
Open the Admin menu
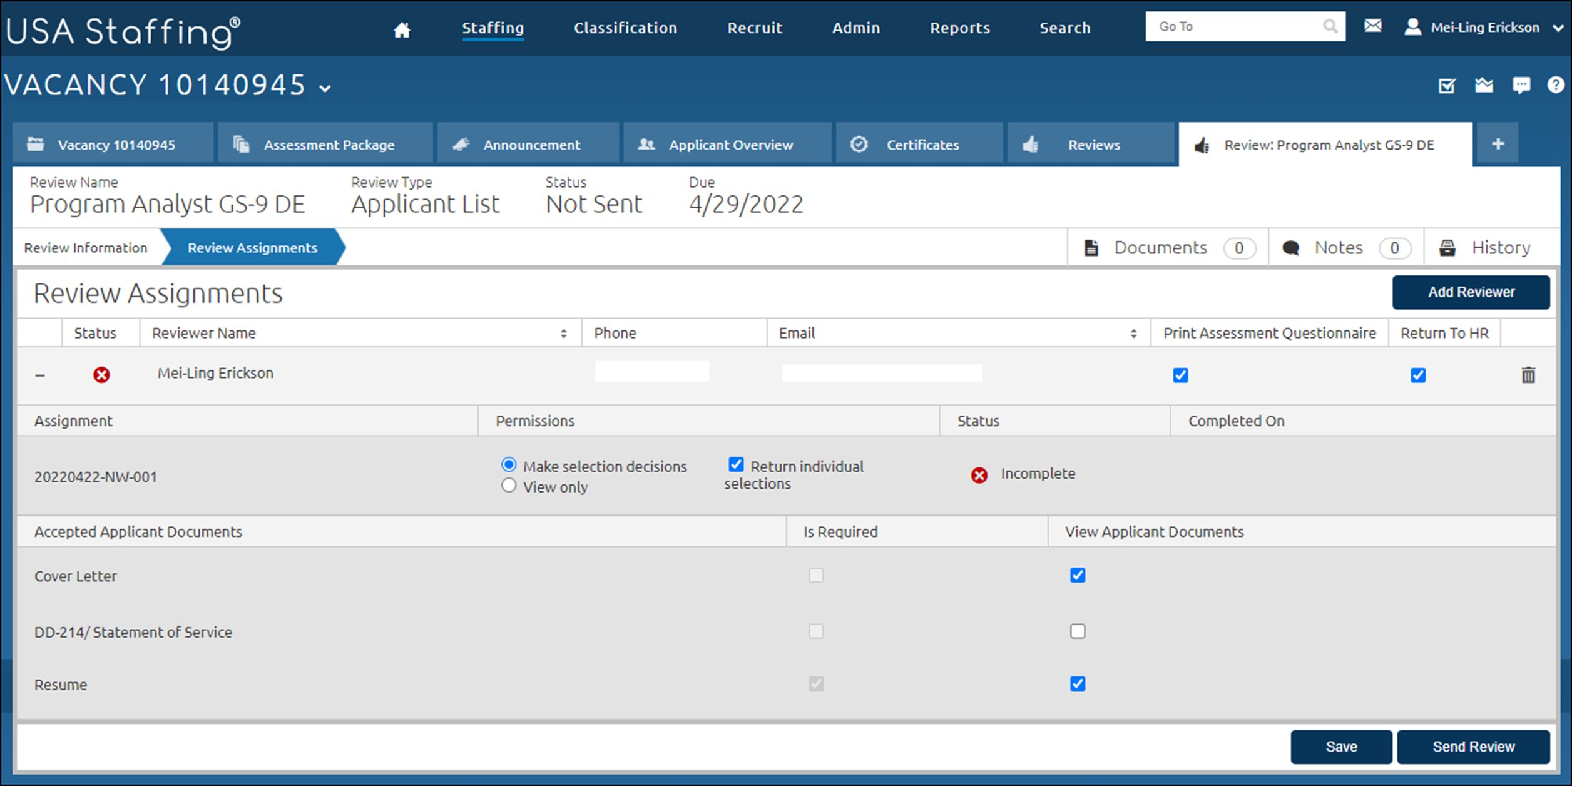click(855, 28)
